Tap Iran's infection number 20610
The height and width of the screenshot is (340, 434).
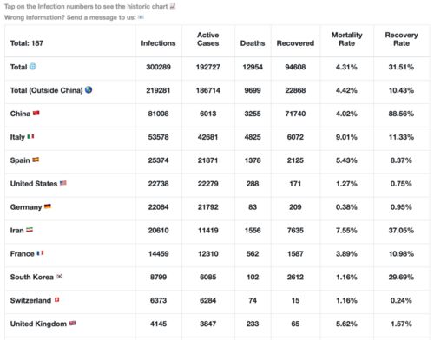[158, 231]
